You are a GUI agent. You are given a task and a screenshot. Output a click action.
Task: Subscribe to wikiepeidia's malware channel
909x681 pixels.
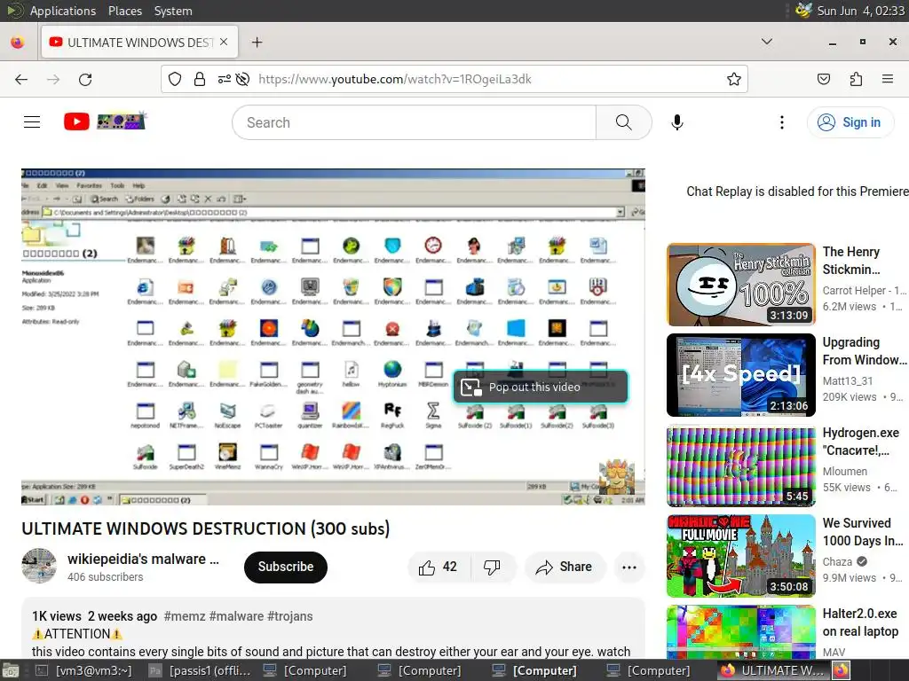[x=286, y=567]
